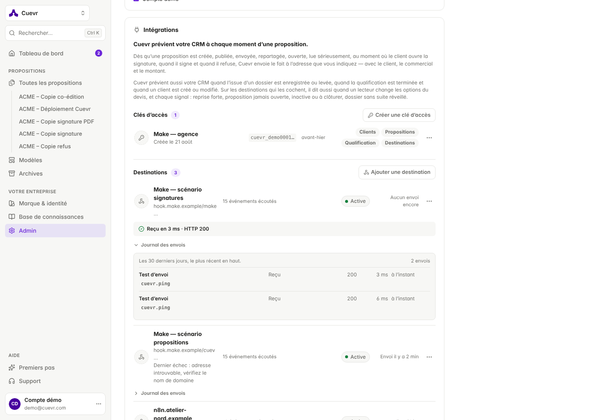Click the Tableau de bord notification badge
The image size is (606, 420).
coord(98,53)
